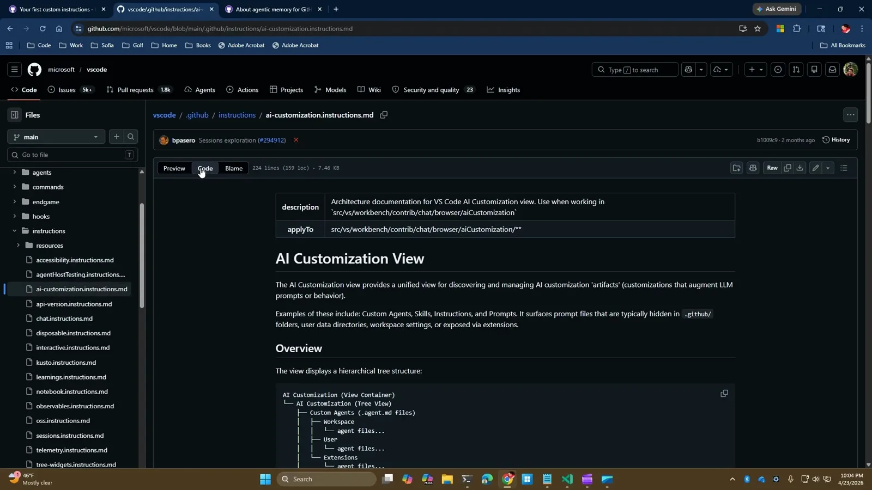Open the more file actions ellipsis

point(850,115)
